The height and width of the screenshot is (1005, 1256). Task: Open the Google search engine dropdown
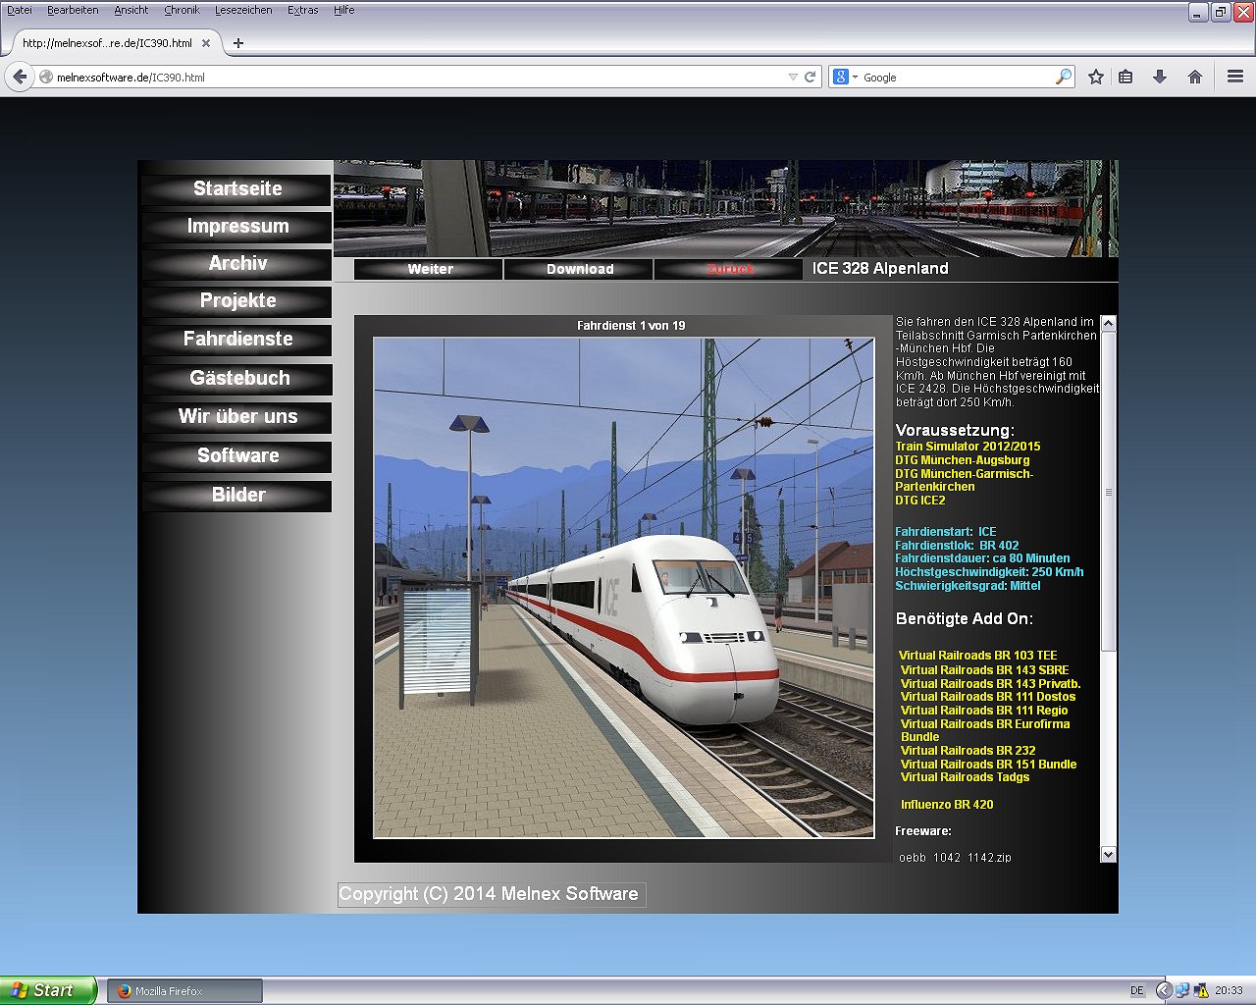coord(844,77)
